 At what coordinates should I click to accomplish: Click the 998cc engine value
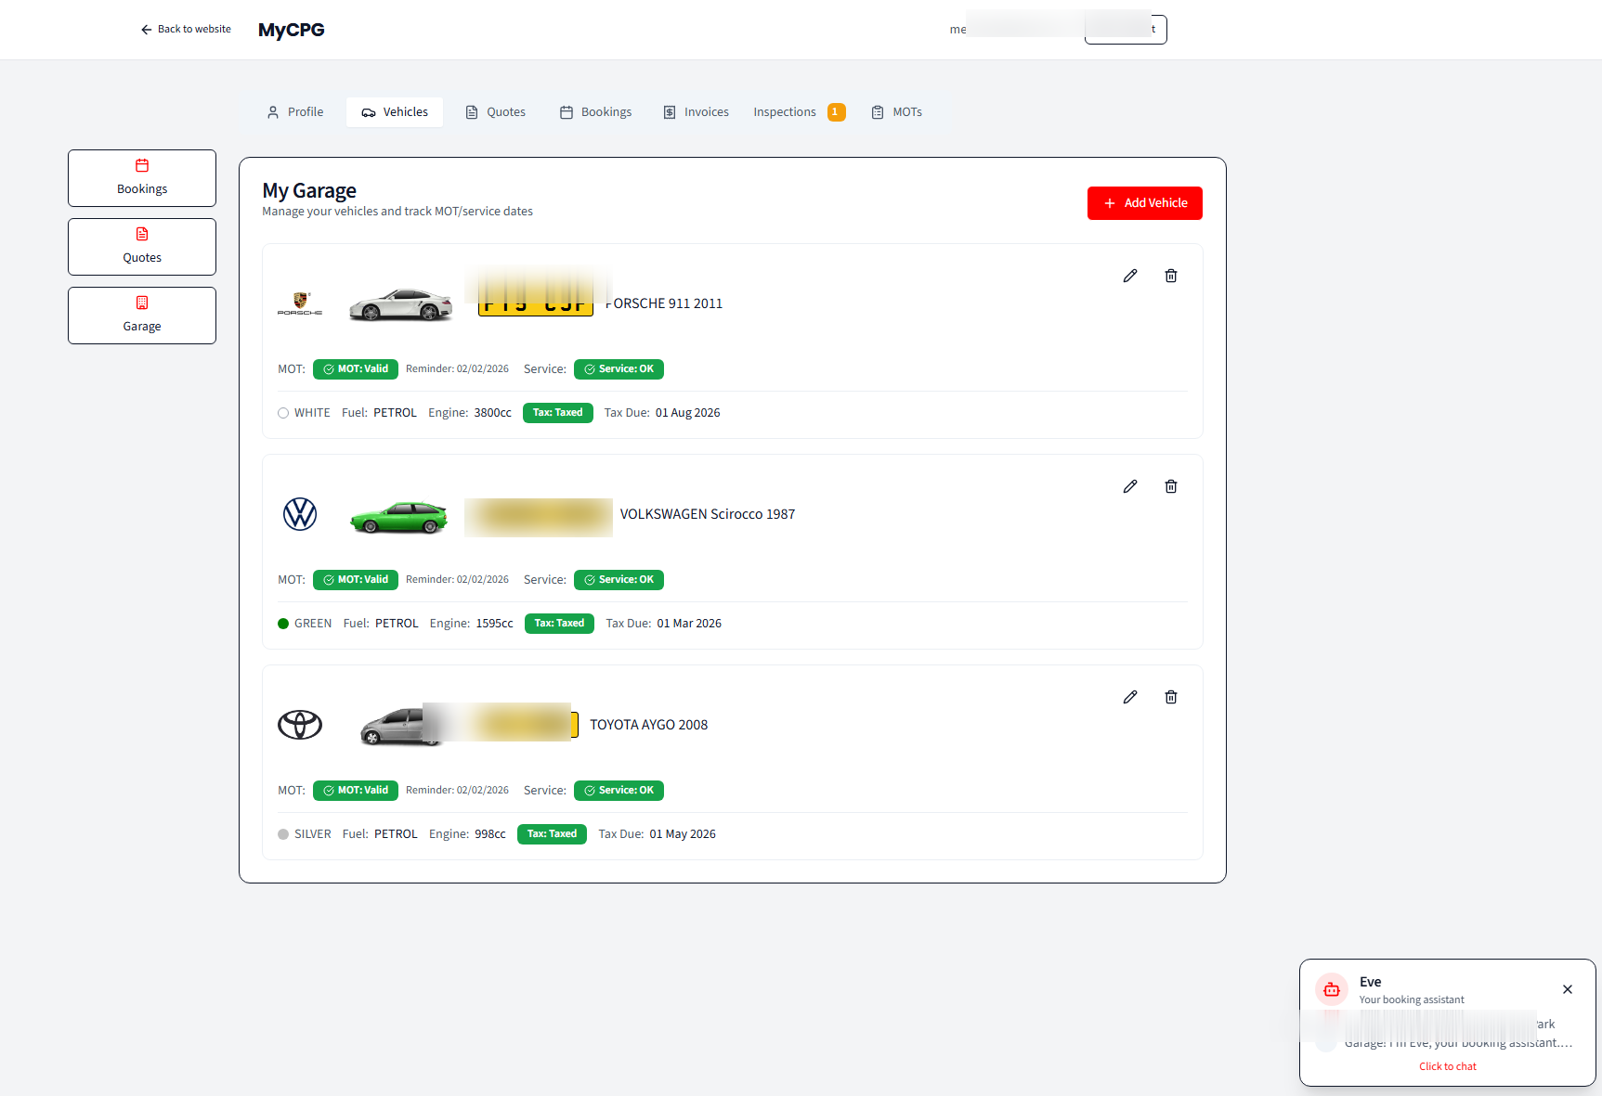click(490, 834)
